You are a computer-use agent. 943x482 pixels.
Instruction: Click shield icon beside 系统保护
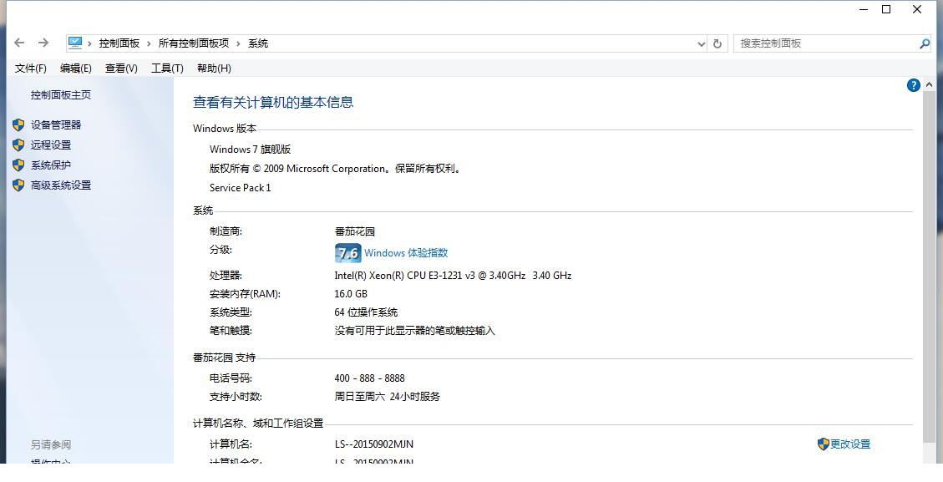pos(18,165)
